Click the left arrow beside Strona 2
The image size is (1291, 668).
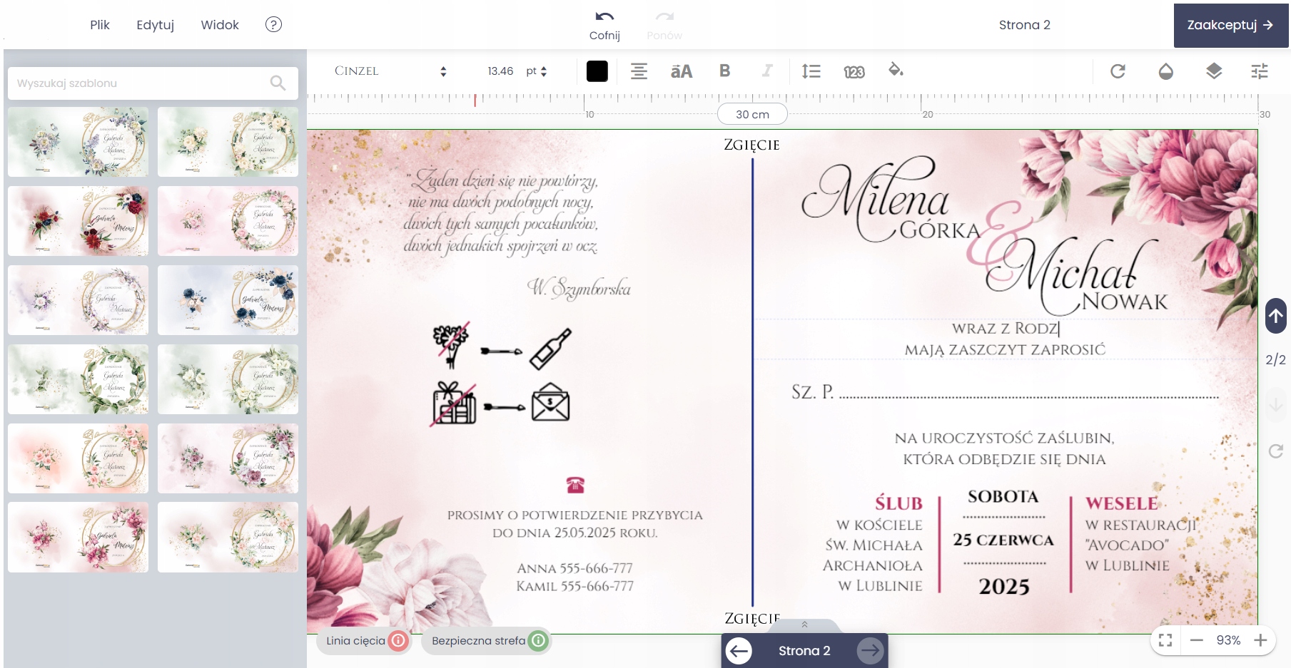739,650
